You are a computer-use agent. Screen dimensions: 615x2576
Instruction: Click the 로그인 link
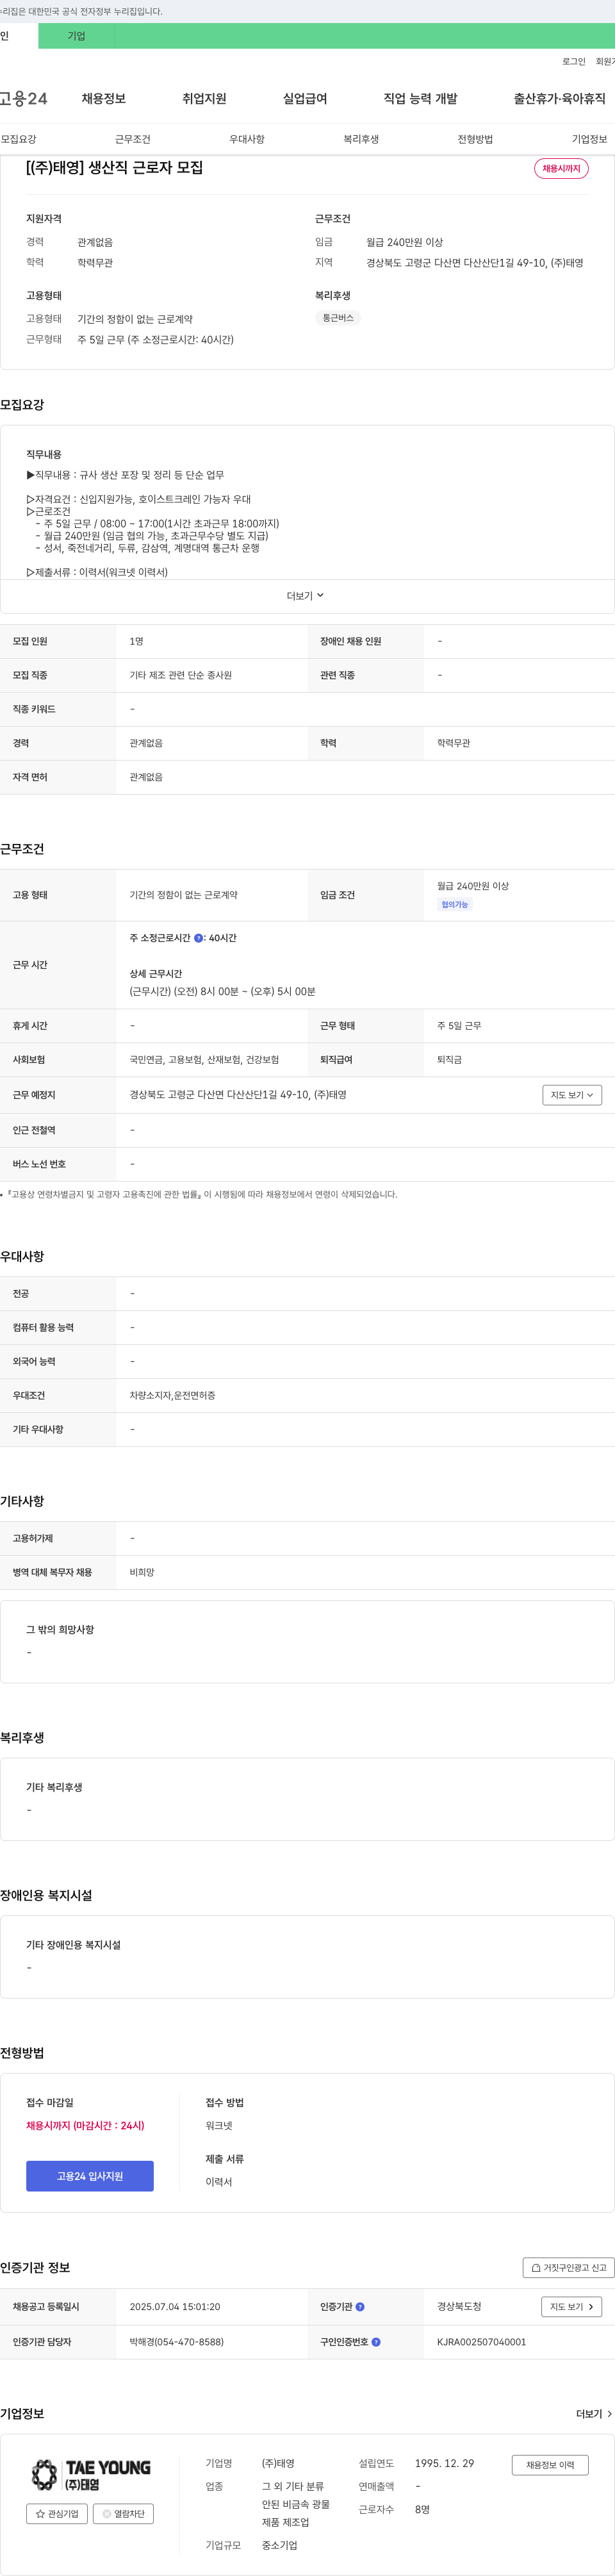coord(574,62)
